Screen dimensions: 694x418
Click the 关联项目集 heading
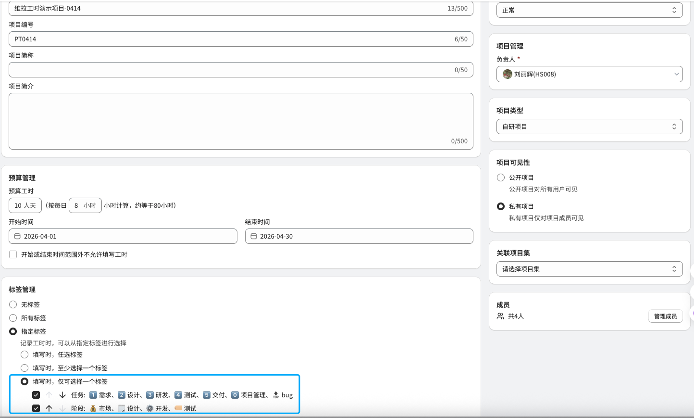(513, 253)
